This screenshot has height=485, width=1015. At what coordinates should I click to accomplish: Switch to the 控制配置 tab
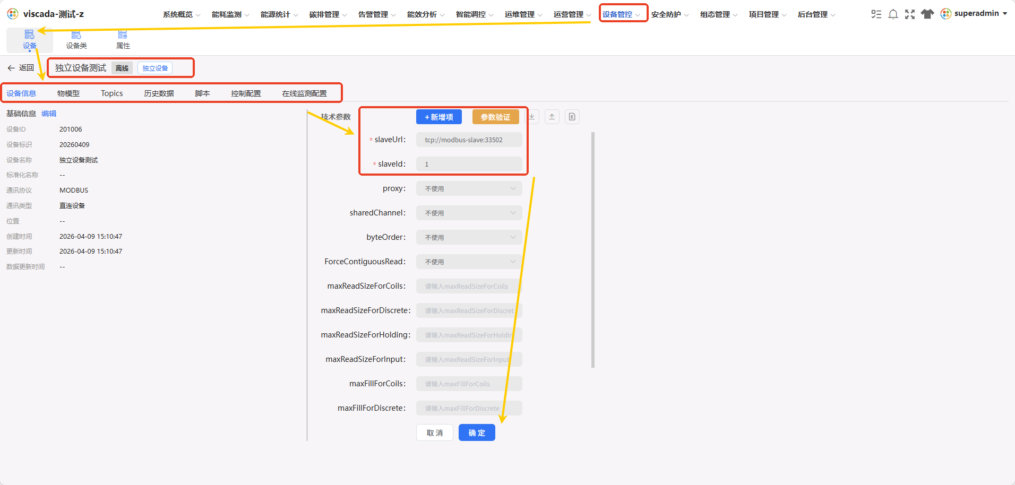click(246, 93)
